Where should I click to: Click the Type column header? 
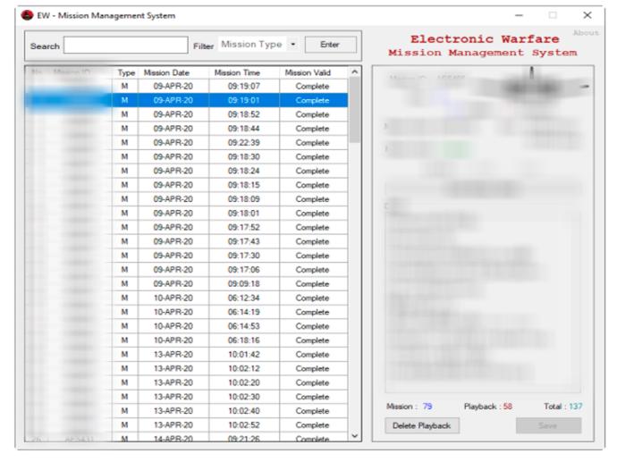123,72
